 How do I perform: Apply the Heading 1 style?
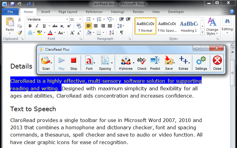click(189, 26)
